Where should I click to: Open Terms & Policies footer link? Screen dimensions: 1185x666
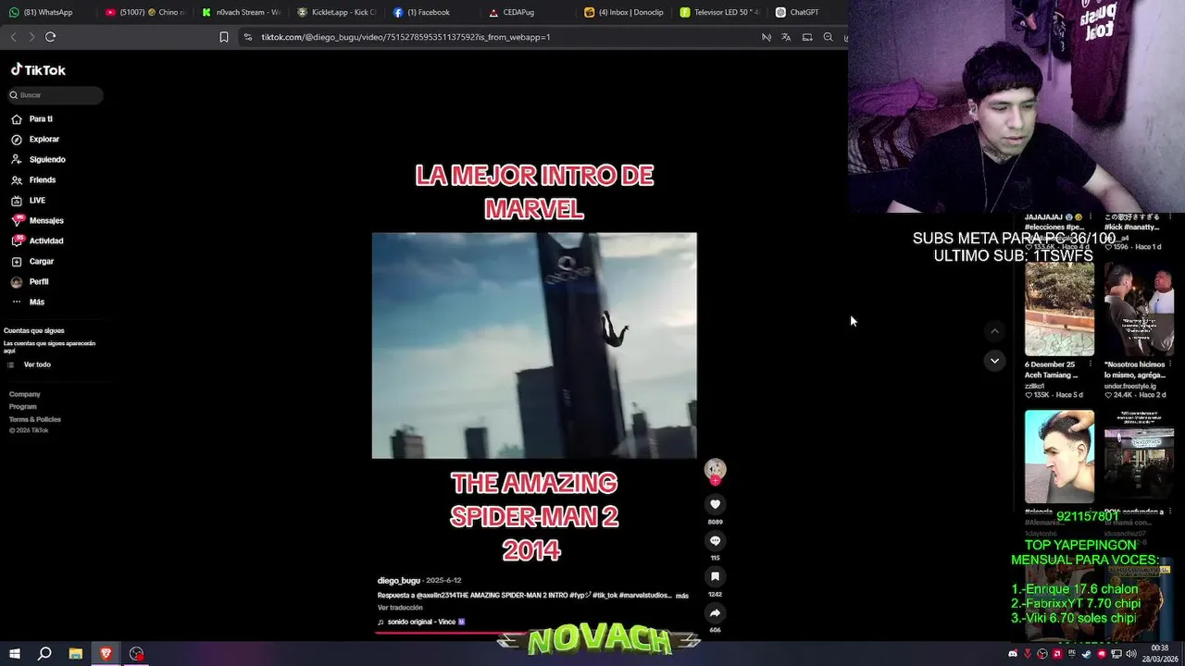tap(35, 419)
